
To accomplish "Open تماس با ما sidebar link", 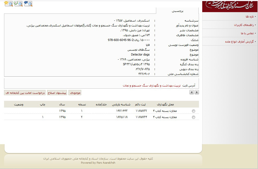I will (247, 33).
